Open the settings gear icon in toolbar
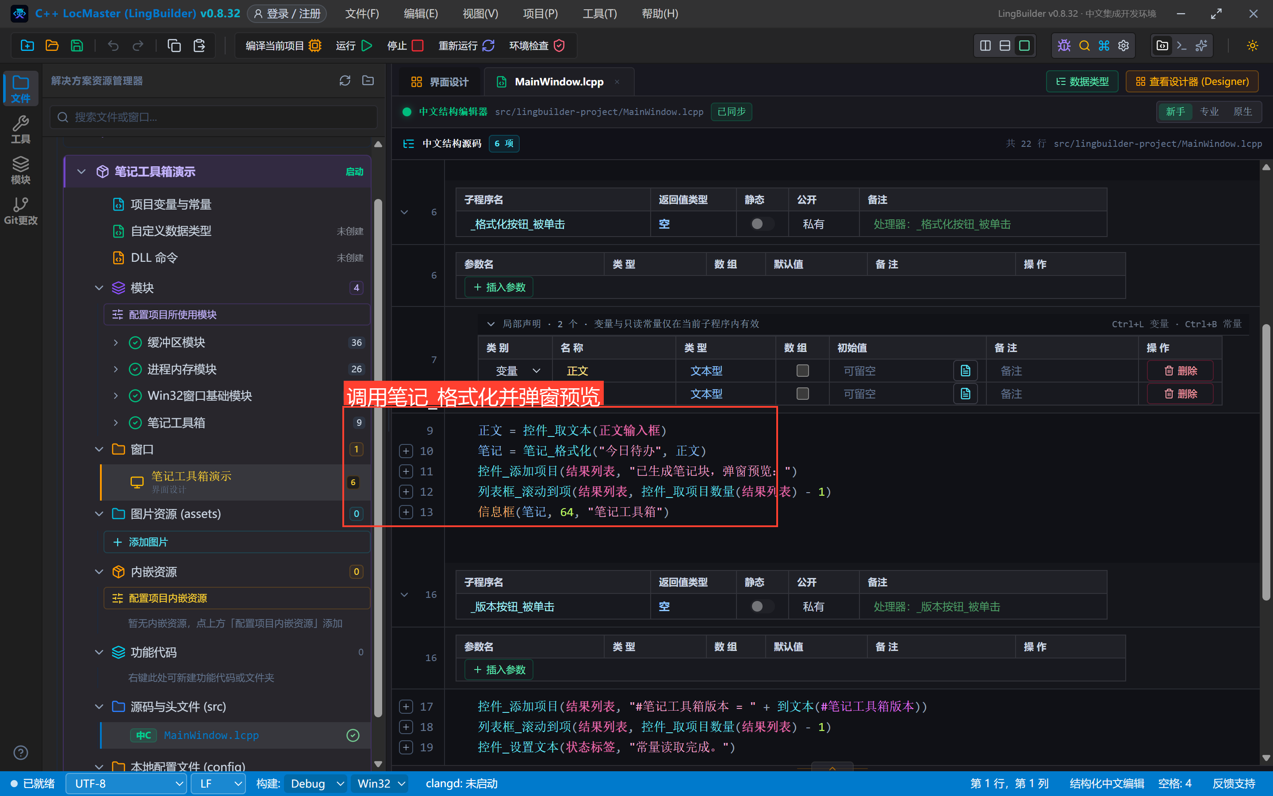 click(x=1123, y=46)
